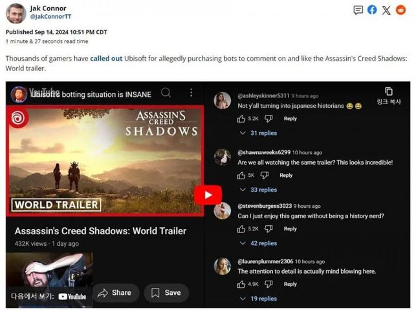Viewport: 414px width, 311px height.
Task: Expand the 19 replies thread
Action: [x=259, y=299]
